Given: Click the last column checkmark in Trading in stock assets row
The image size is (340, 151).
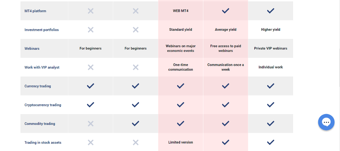Looking at the screenshot, I should (271, 142).
